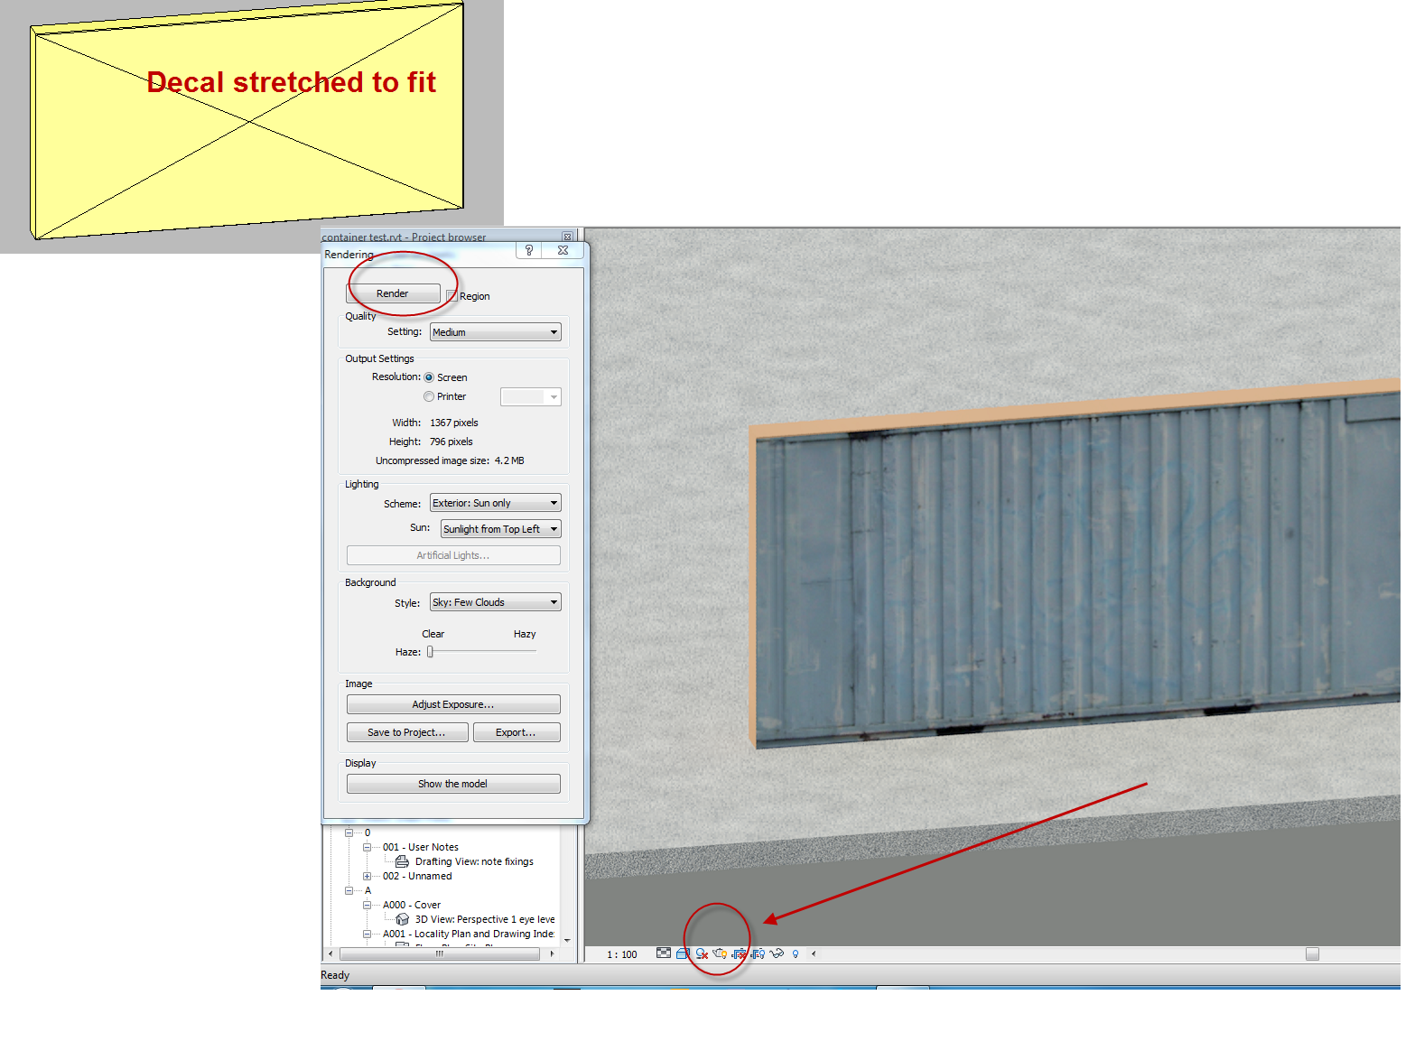Screen dimensions: 1415x1051
Task: Click the Render button
Action: coord(393,293)
